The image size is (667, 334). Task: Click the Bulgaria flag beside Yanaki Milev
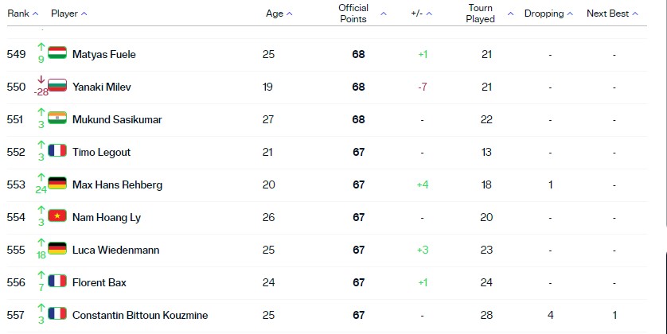[x=57, y=85]
